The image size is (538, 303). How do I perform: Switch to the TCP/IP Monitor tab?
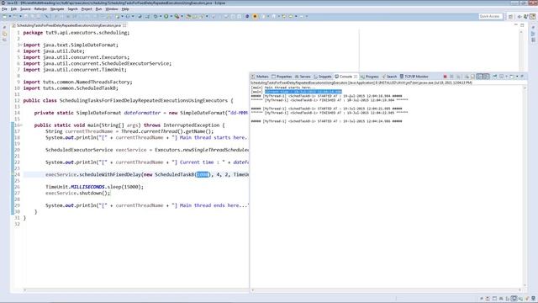point(414,77)
